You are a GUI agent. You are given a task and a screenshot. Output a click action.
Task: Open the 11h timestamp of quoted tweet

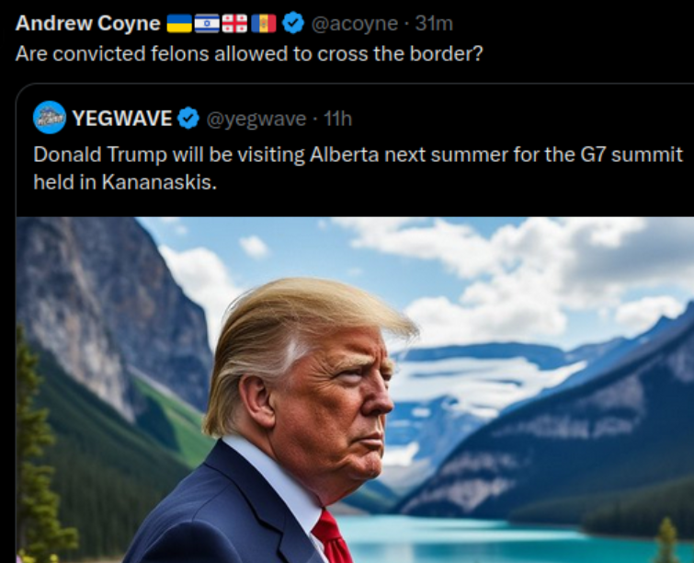coord(337,119)
